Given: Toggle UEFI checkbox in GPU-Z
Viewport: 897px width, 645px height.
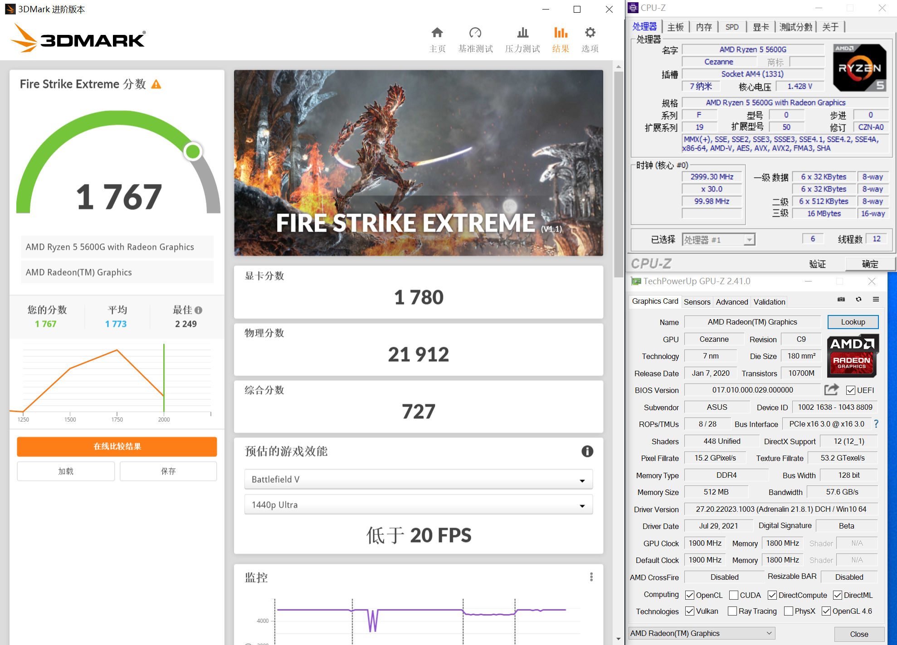Looking at the screenshot, I should 851,390.
